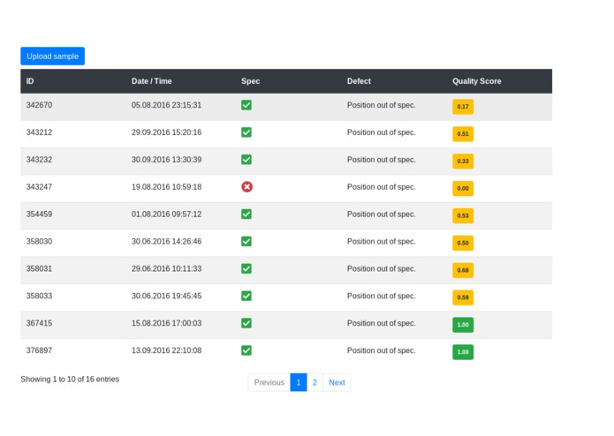Click date 05.08.2016 23:15:31
The width and height of the screenshot is (614, 436).
(166, 105)
